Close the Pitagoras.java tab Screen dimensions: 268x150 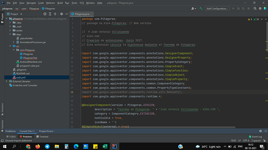(91, 14)
